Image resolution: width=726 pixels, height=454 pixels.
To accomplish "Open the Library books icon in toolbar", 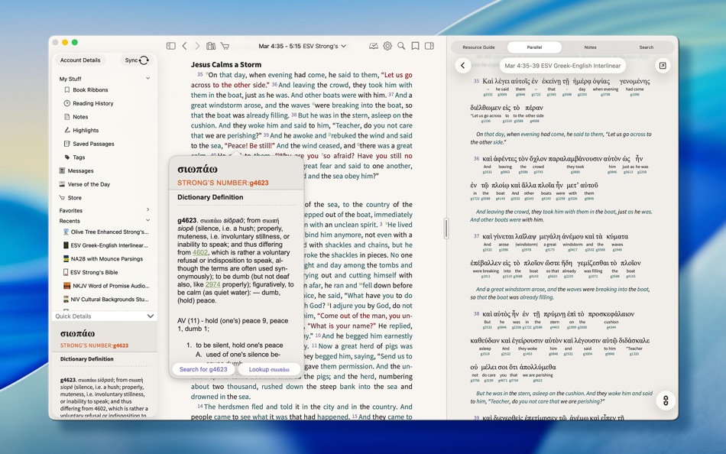I will click(x=211, y=46).
